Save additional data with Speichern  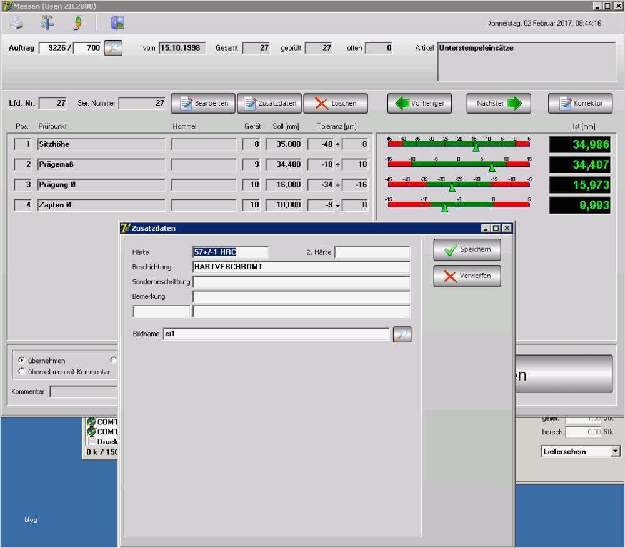[467, 249]
